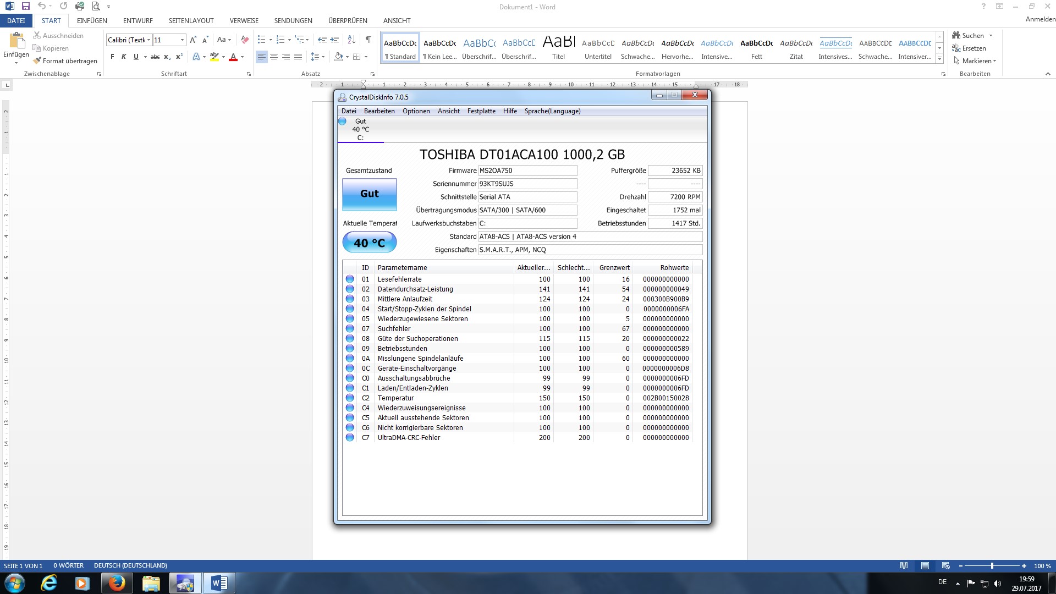
Task: Open font color dropdown arrow
Action: [x=242, y=57]
